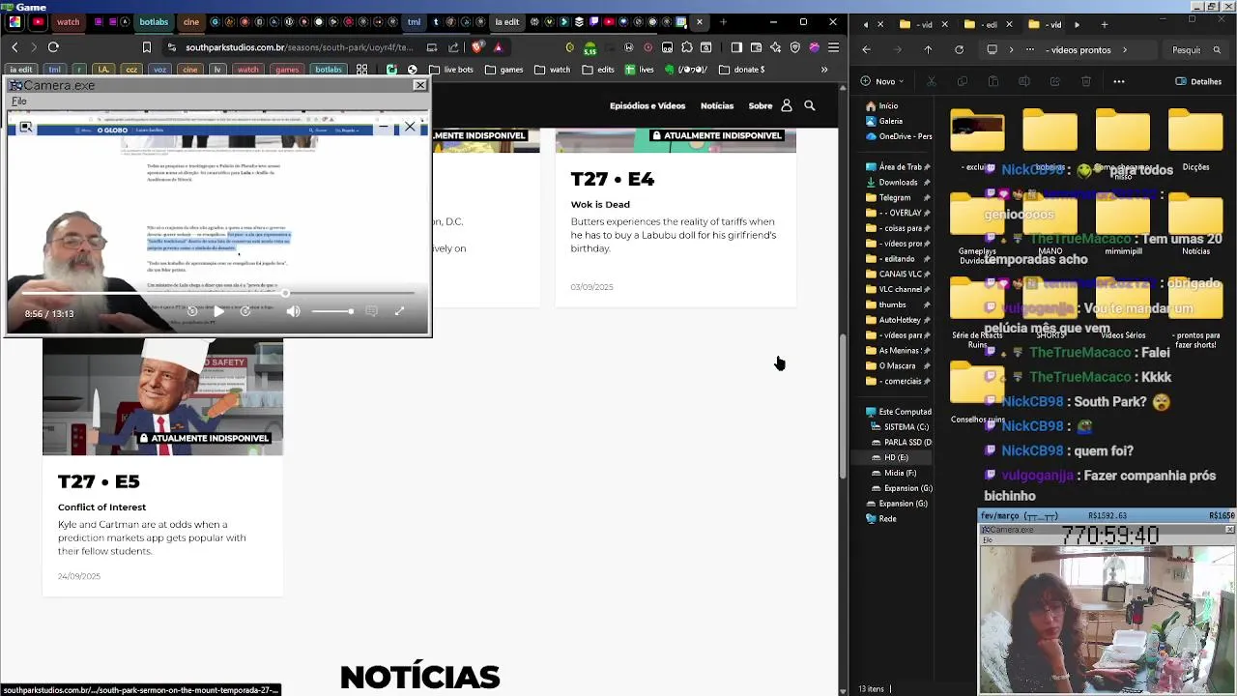Switch to the 'cine' tab group

(191, 22)
